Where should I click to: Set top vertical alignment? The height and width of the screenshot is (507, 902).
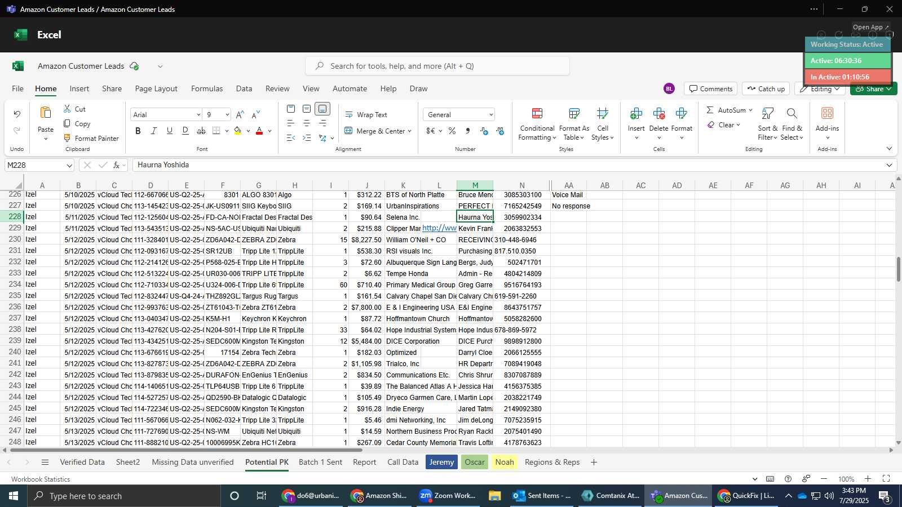point(291,109)
